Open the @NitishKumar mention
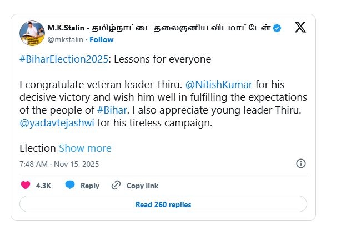 pyautogui.click(x=223, y=85)
